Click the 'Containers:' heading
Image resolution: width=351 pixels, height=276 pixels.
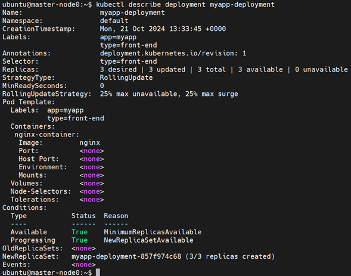coord(33,126)
